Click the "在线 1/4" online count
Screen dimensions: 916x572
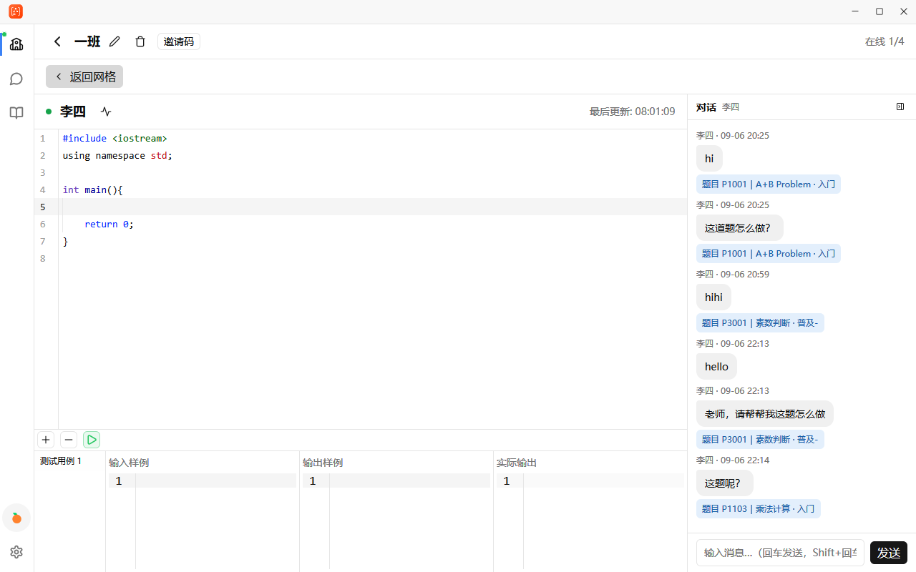point(885,41)
